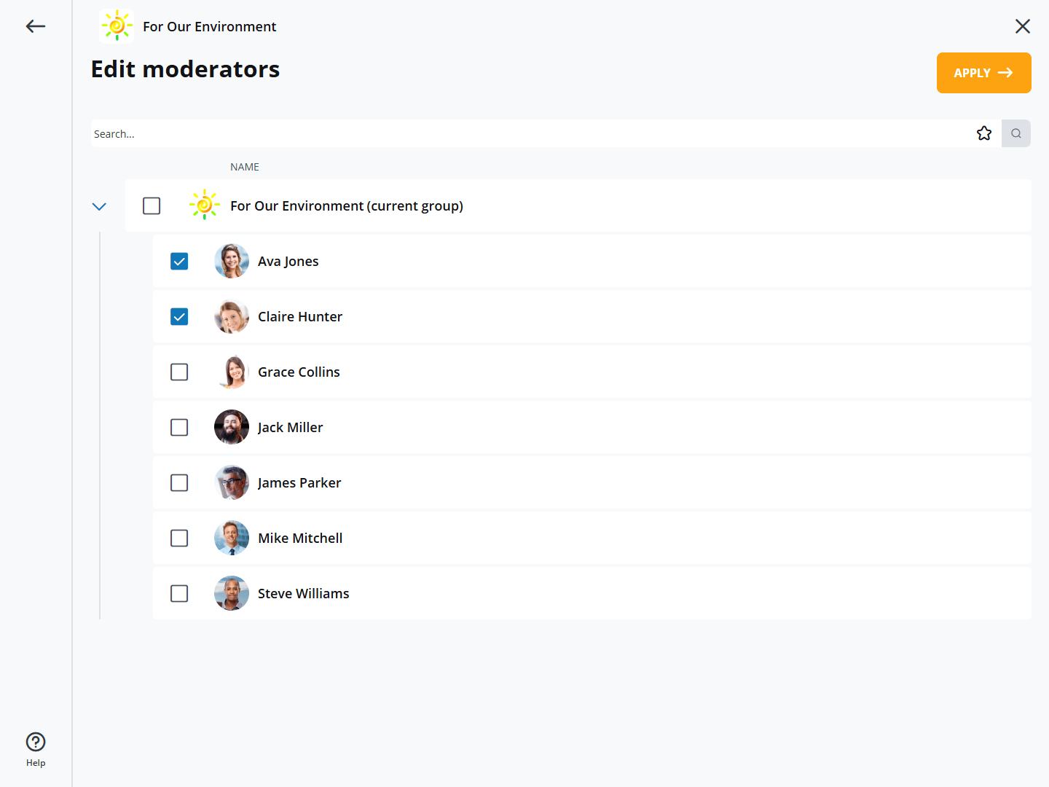
Task: Tick the checkbox for James Parker
Action: coord(179,482)
